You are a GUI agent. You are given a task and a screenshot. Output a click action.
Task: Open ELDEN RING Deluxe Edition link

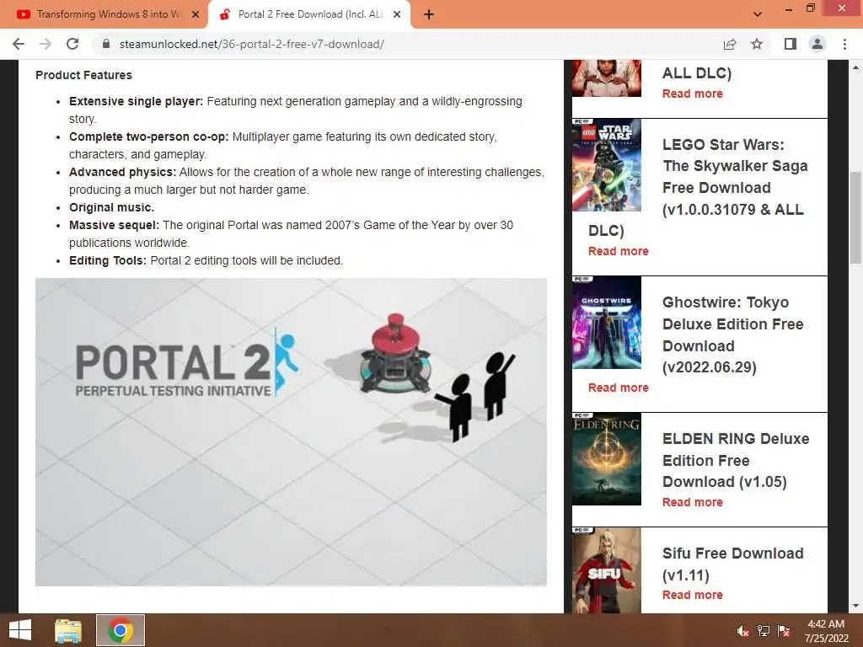point(735,460)
